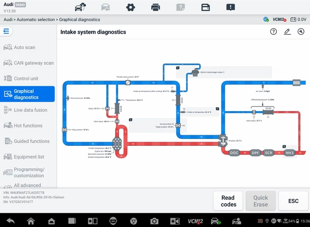The height and width of the screenshot is (227, 310).
Task: Open the settings gear icon
Action: point(131,8)
